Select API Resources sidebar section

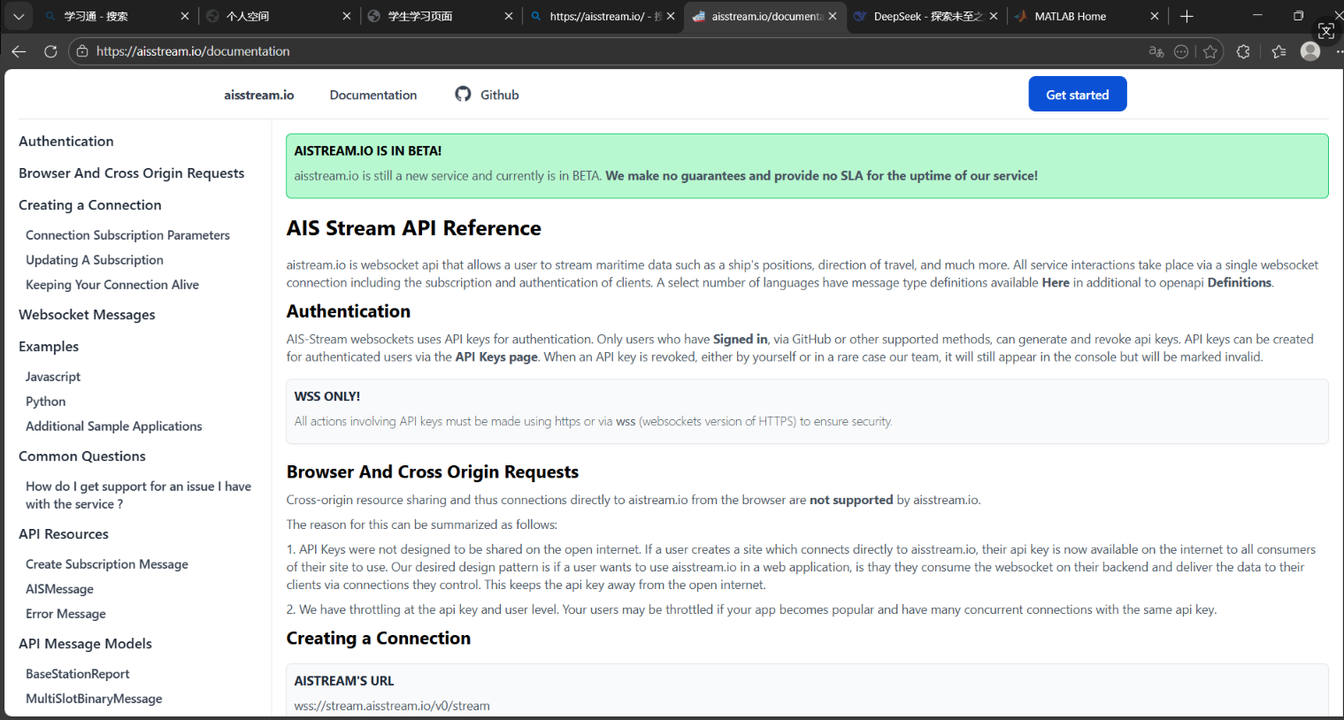pyautogui.click(x=64, y=534)
